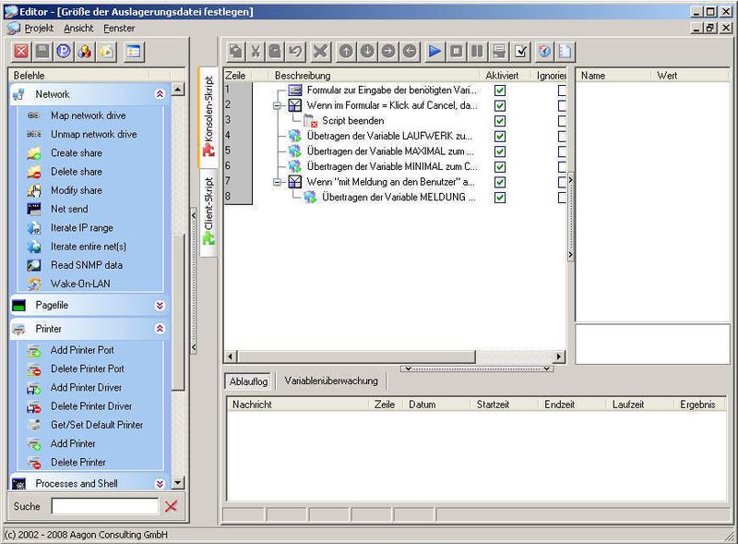
Task: Click the Name column header
Action: (x=614, y=76)
